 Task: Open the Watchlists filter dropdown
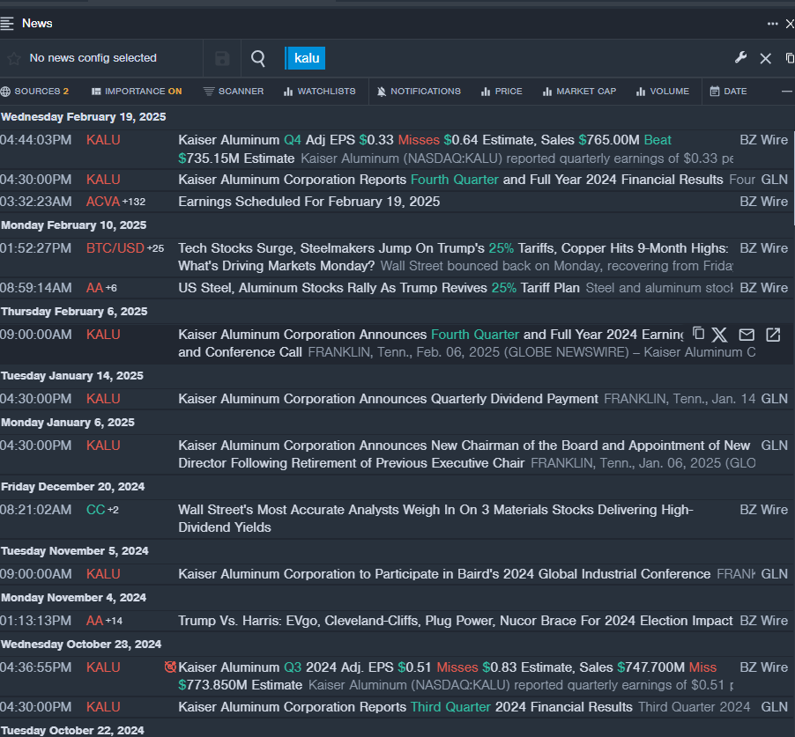pos(319,92)
